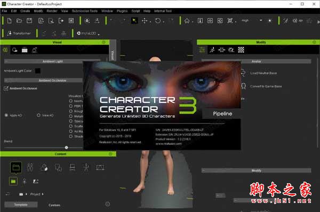Open the Render menu
320x212 pixels.
(x=52, y=11)
